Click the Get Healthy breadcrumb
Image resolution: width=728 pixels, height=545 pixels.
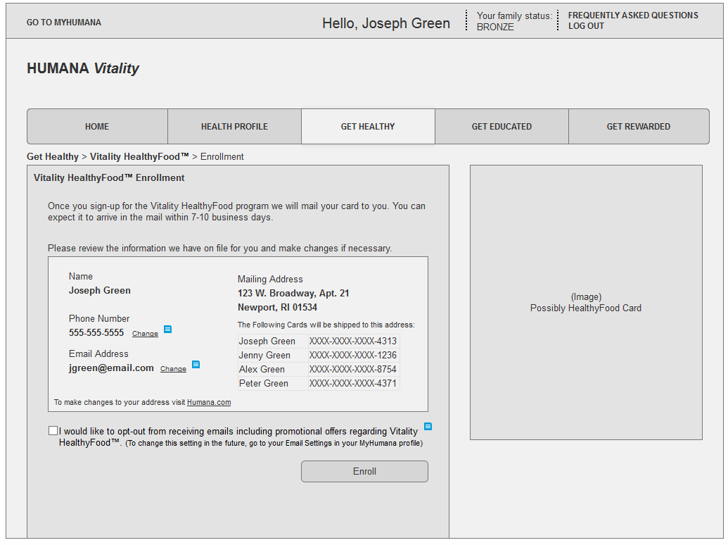pos(53,156)
